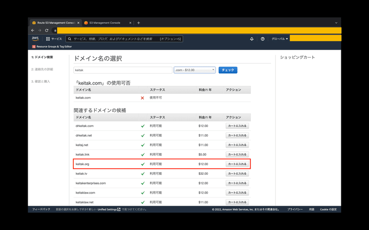The image size is (369, 230).
Task: Select step 1: ドメイン検索
Action: pos(42,57)
